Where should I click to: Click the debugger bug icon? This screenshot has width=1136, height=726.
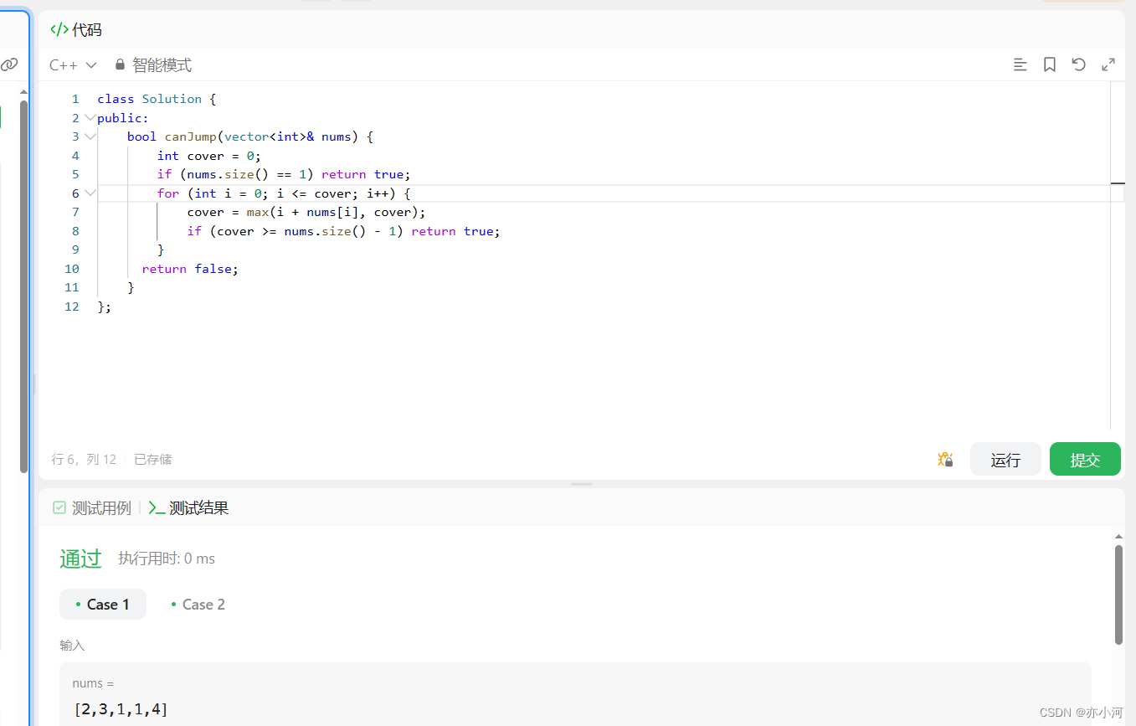[946, 459]
